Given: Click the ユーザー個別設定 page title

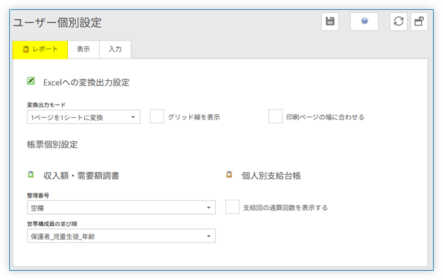Looking at the screenshot, I should tap(57, 23).
